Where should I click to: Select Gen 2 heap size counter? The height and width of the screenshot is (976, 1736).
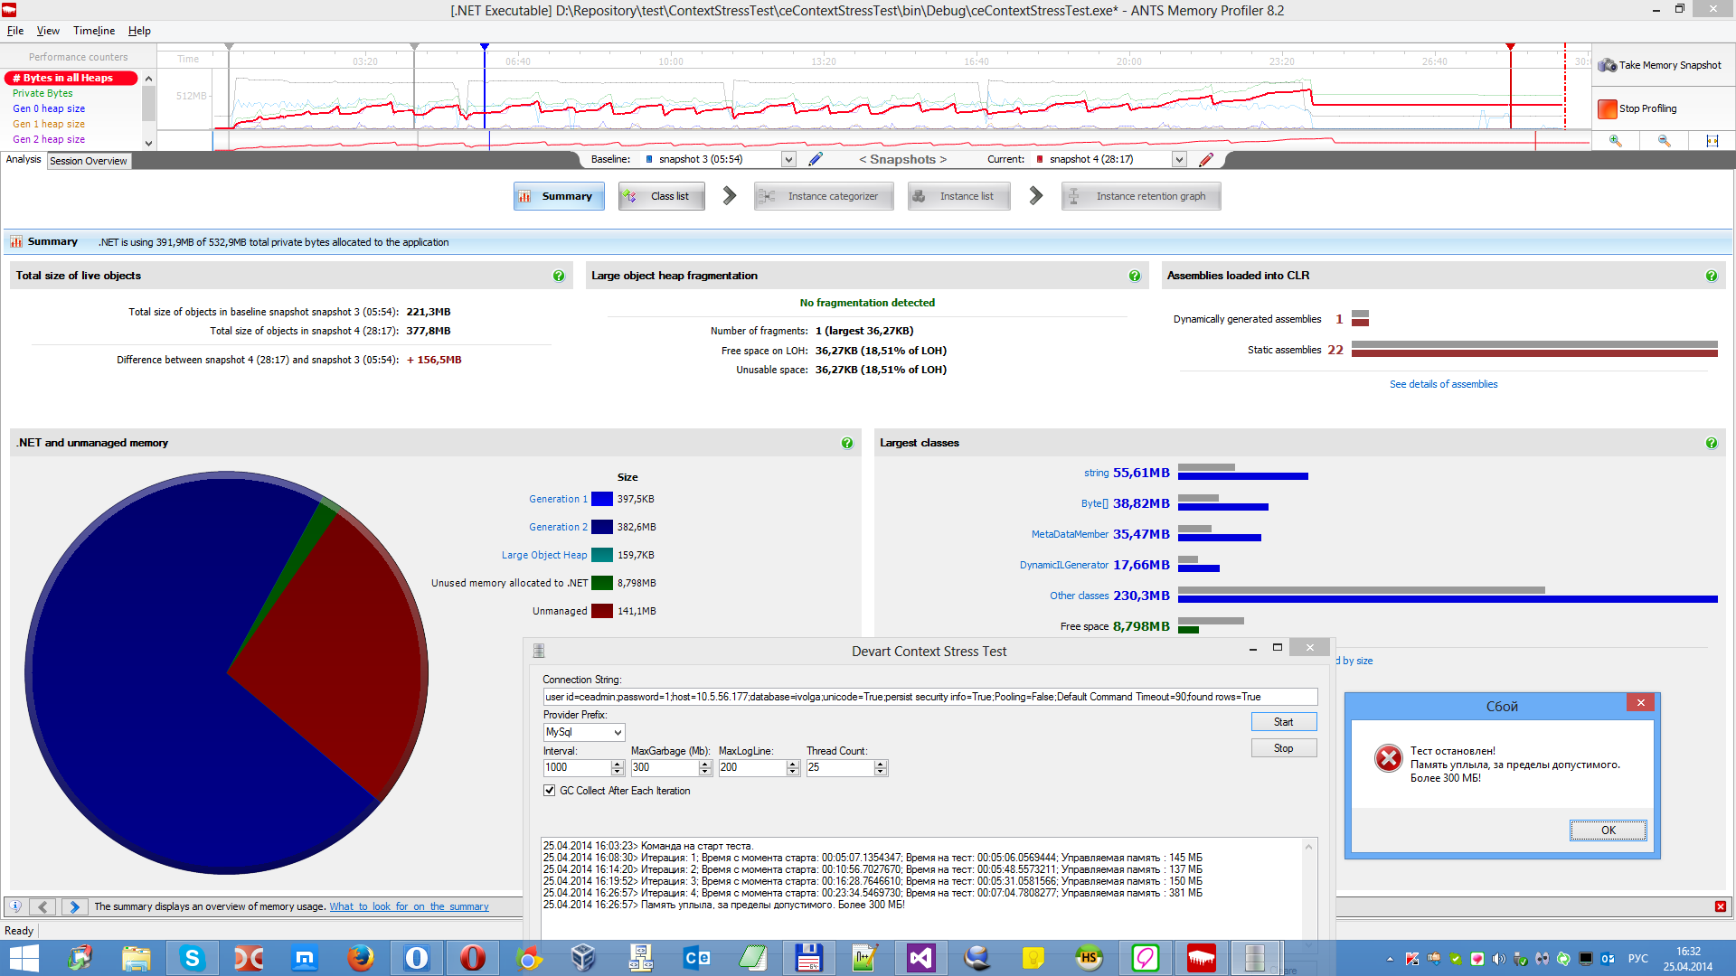tap(49, 139)
